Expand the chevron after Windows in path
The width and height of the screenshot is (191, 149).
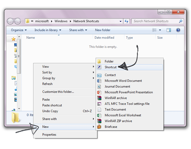70,21
